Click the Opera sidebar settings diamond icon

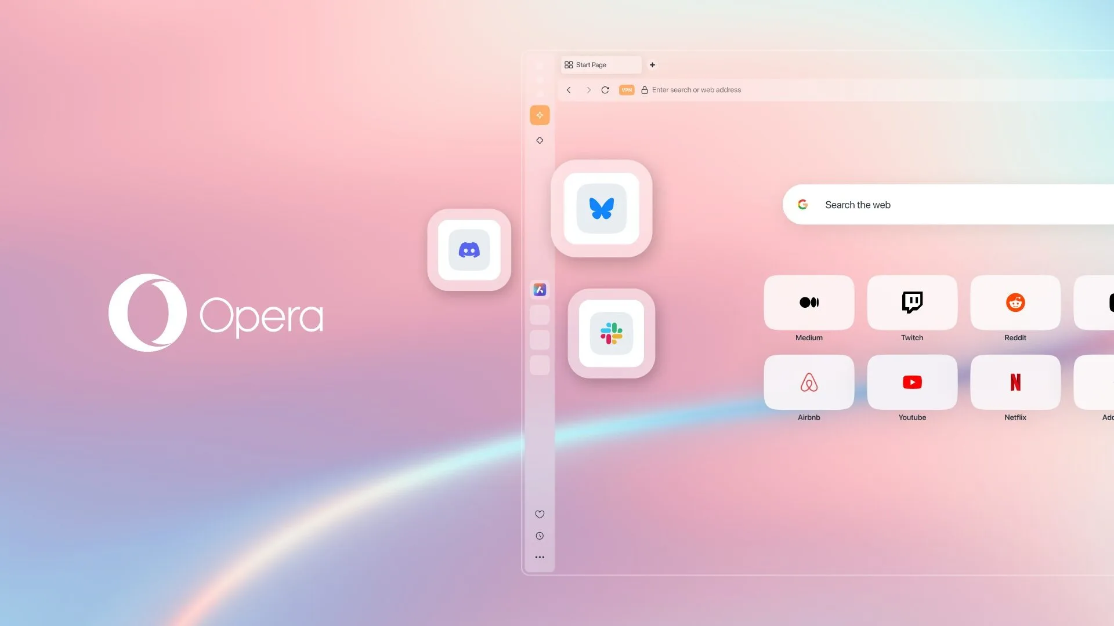[540, 140]
